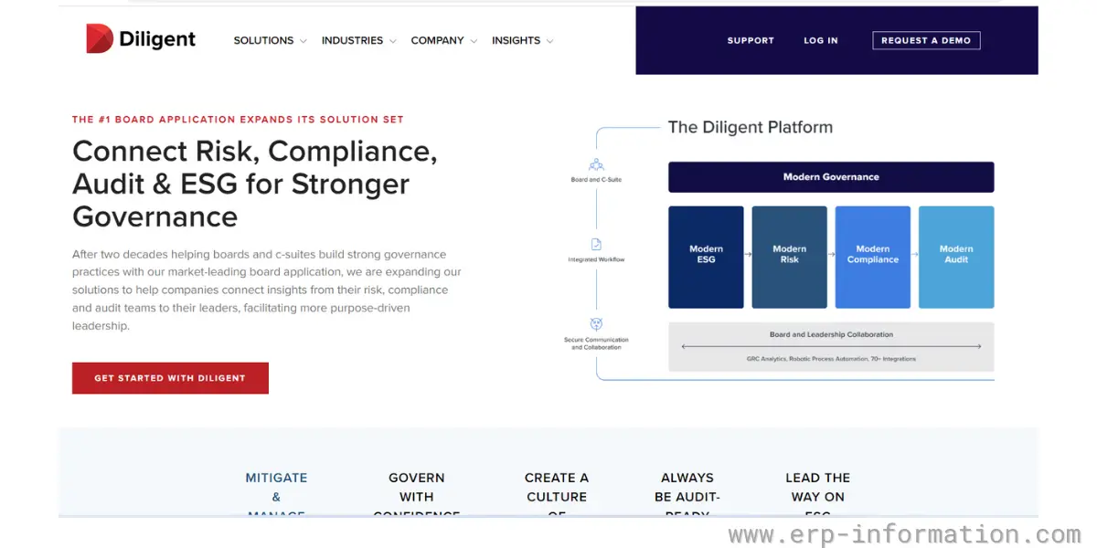1097x548 pixels.
Task: Select the Modern Audit block
Action: pyautogui.click(x=956, y=257)
